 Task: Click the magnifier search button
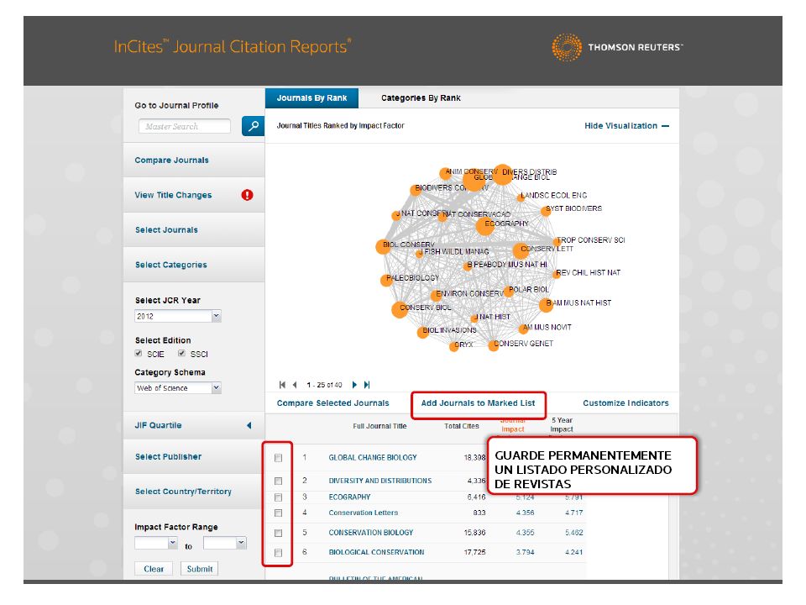253,126
